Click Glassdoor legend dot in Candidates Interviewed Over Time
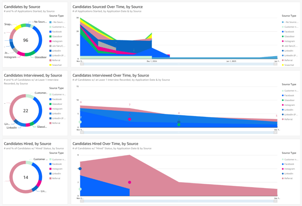 [x=283, y=100]
